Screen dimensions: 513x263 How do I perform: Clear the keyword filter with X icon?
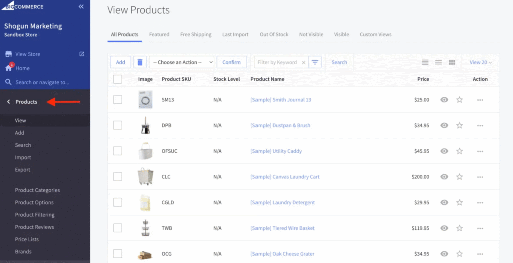[303, 62]
